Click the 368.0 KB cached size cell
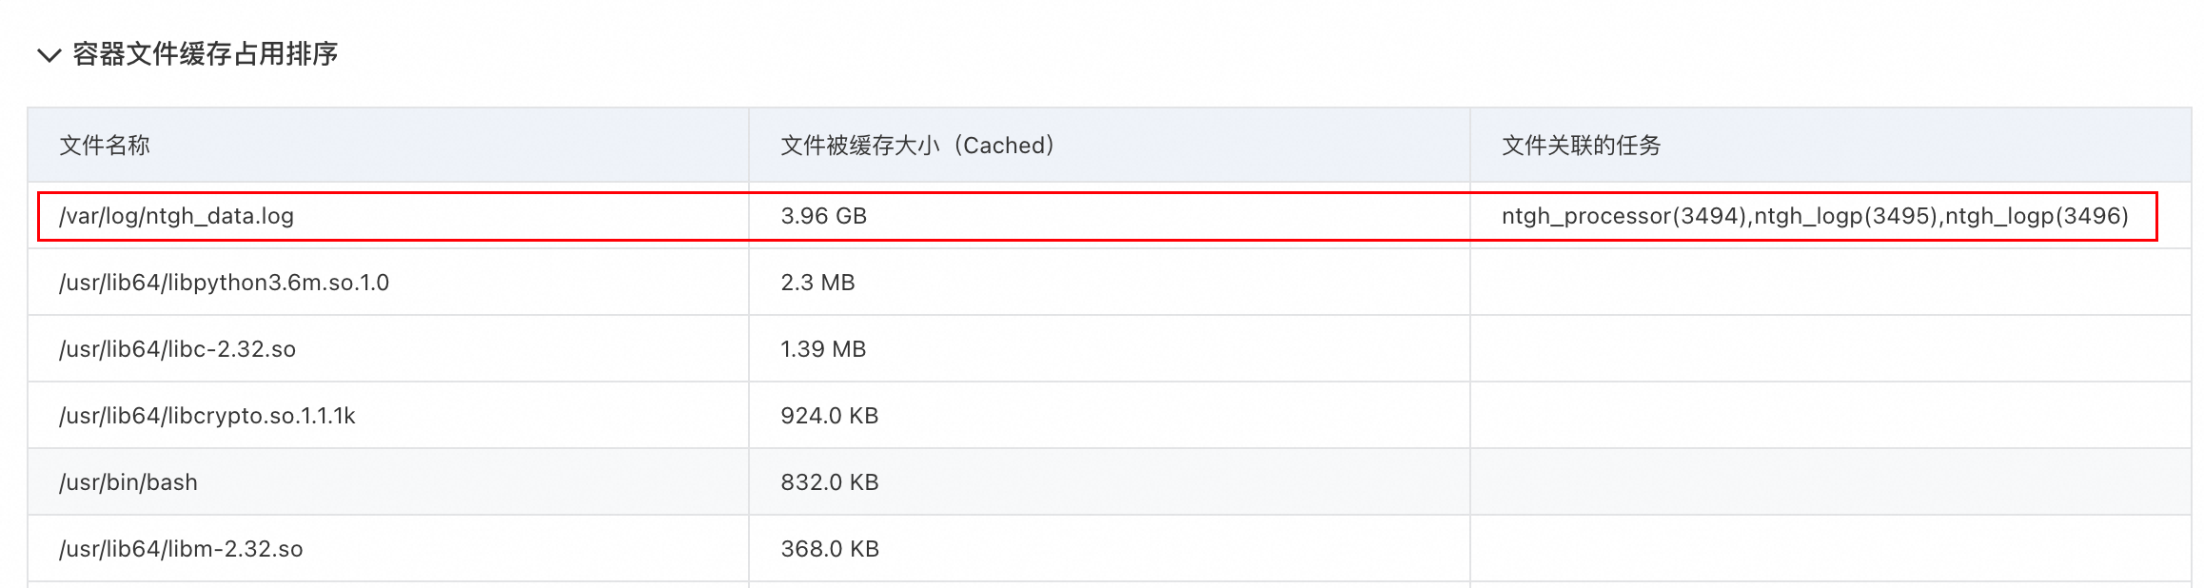 click(829, 549)
